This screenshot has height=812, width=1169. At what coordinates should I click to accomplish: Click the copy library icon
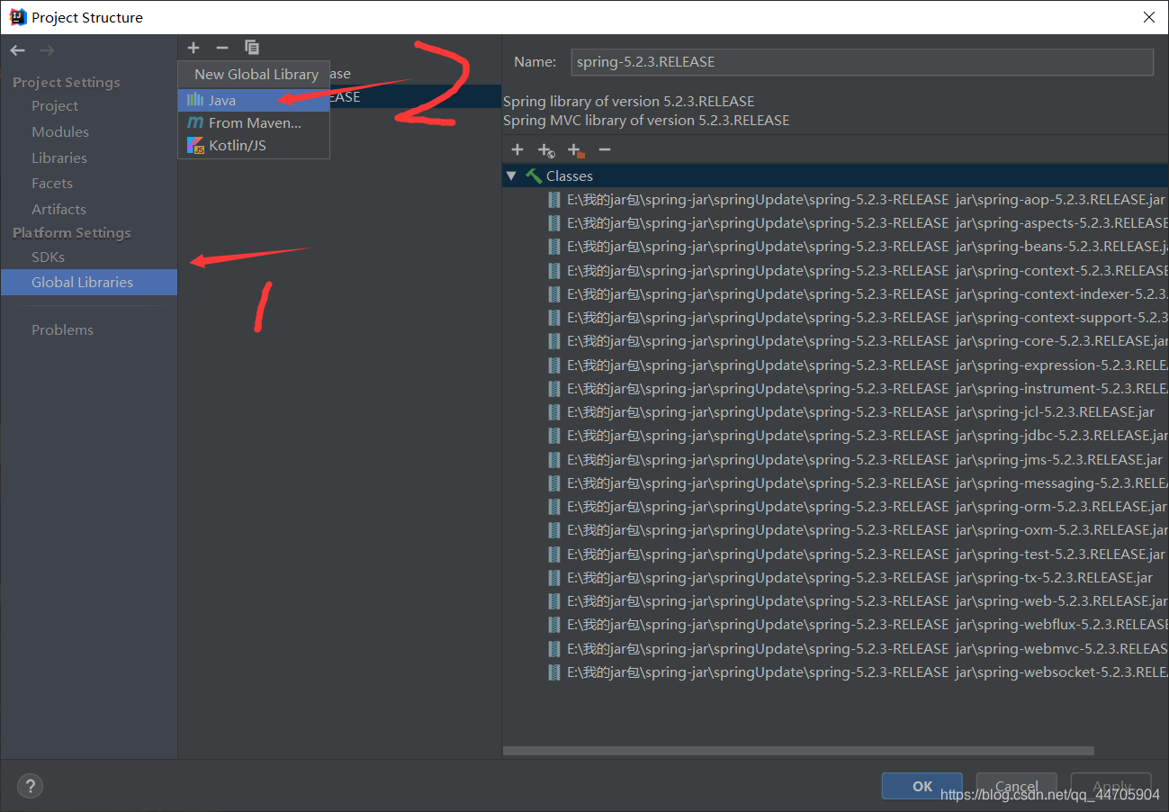(x=252, y=48)
